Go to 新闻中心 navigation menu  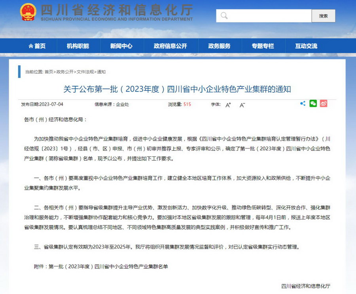click(x=121, y=46)
